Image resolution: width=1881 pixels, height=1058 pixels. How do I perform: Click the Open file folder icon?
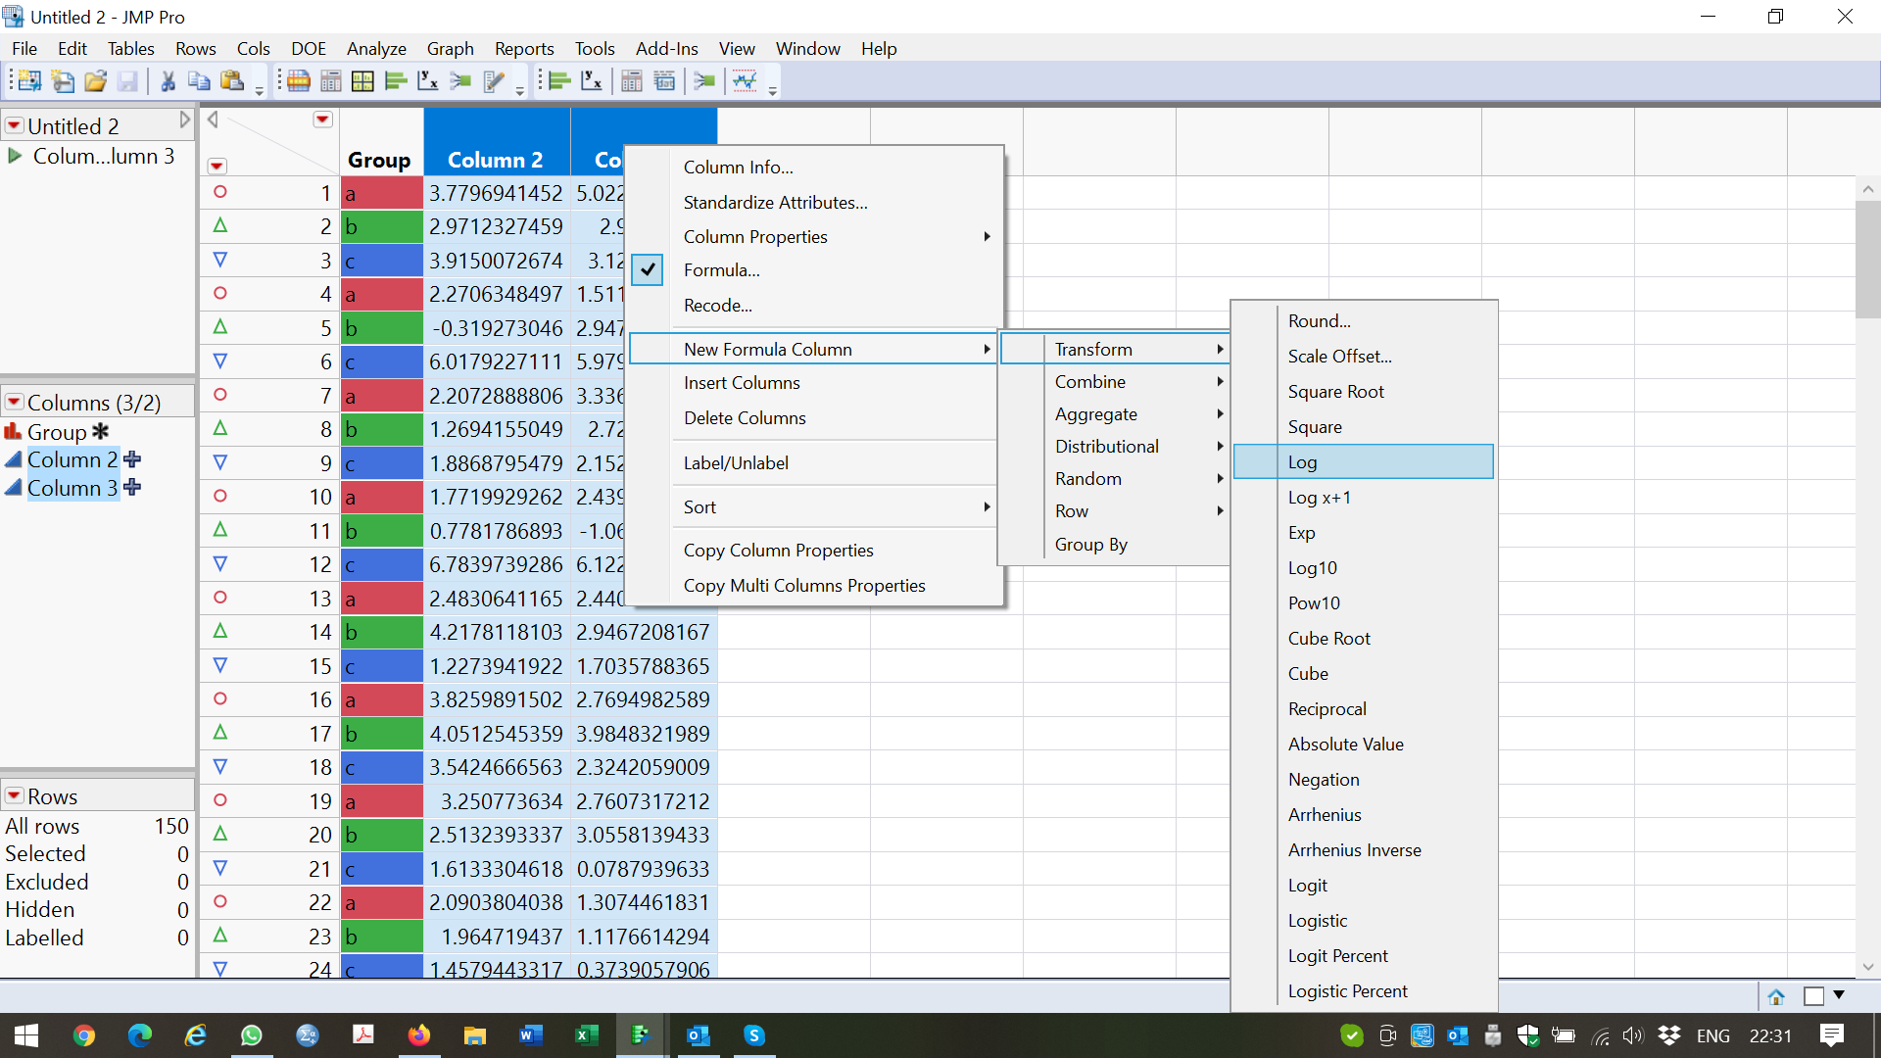95,81
